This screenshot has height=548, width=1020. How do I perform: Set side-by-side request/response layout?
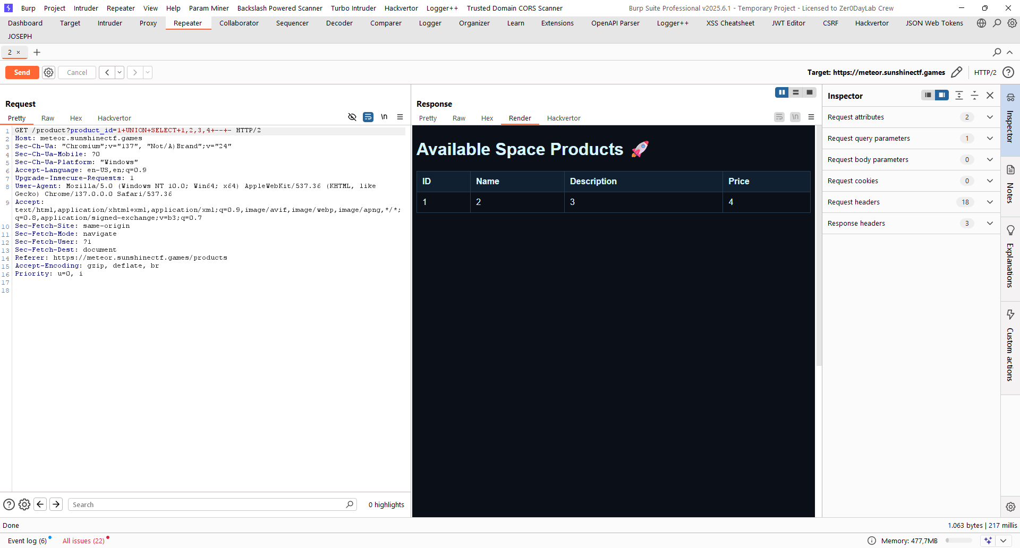781,92
